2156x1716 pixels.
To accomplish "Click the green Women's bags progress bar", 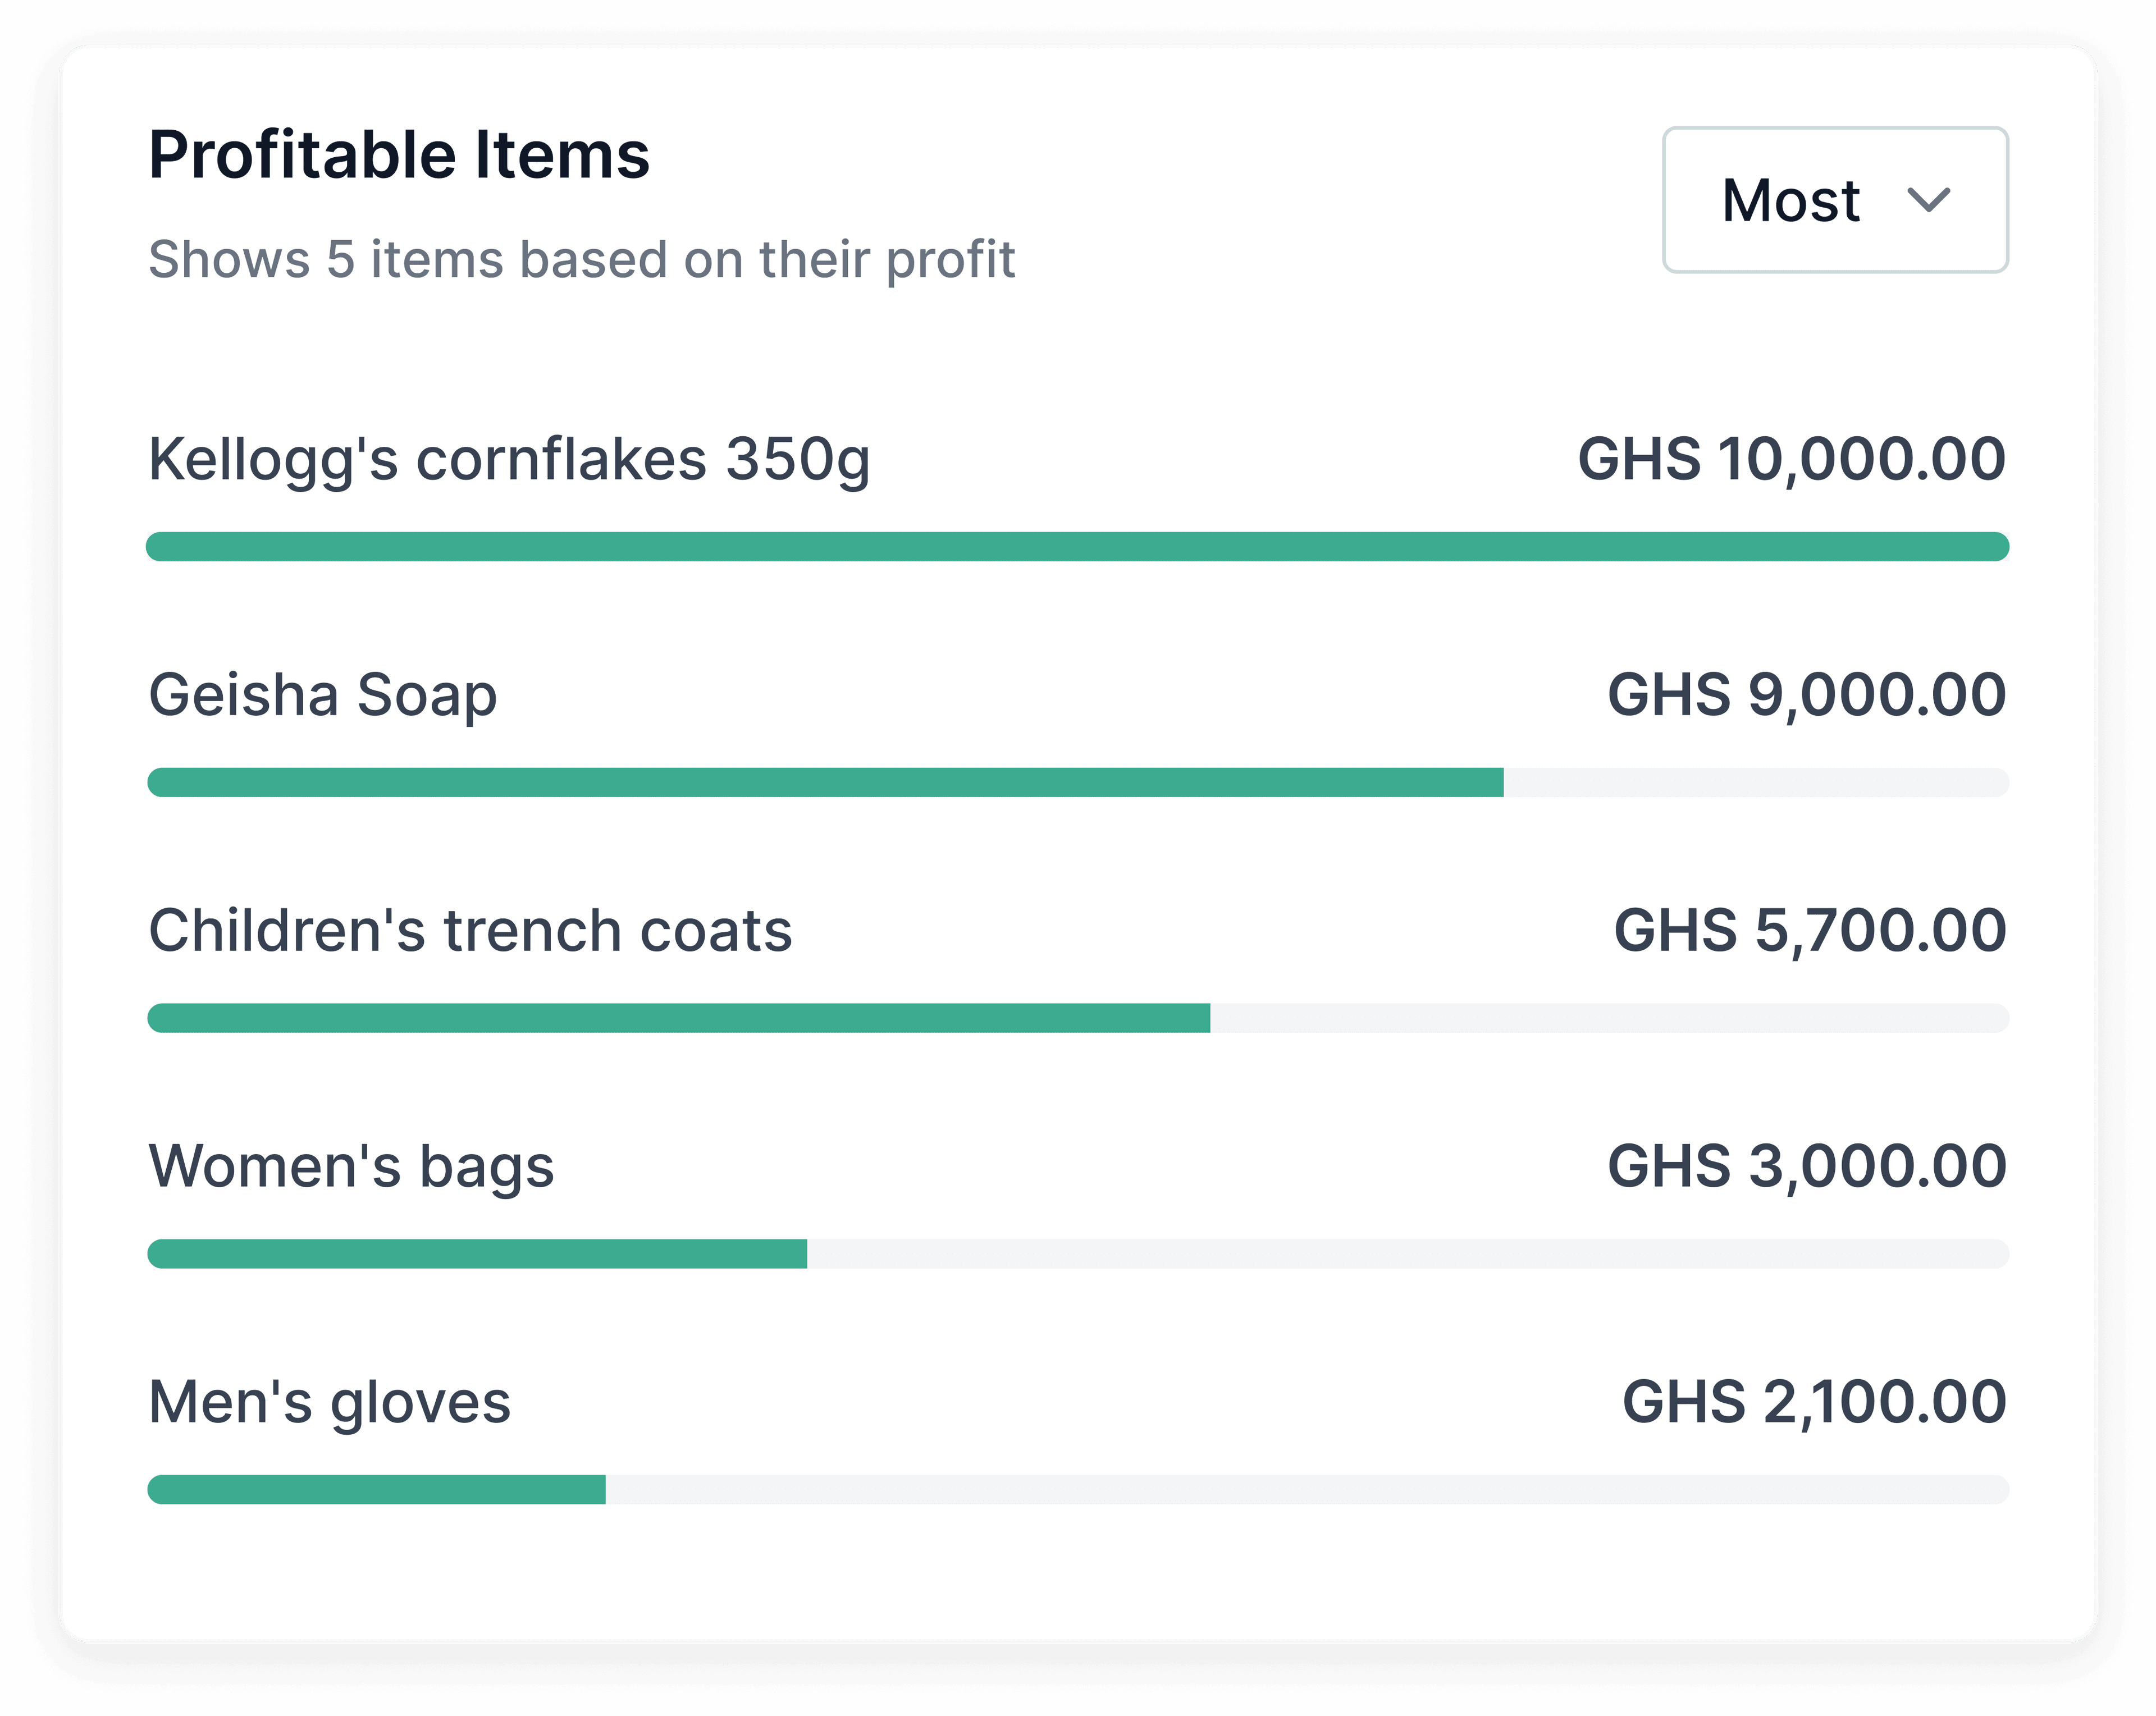I will [477, 1254].
